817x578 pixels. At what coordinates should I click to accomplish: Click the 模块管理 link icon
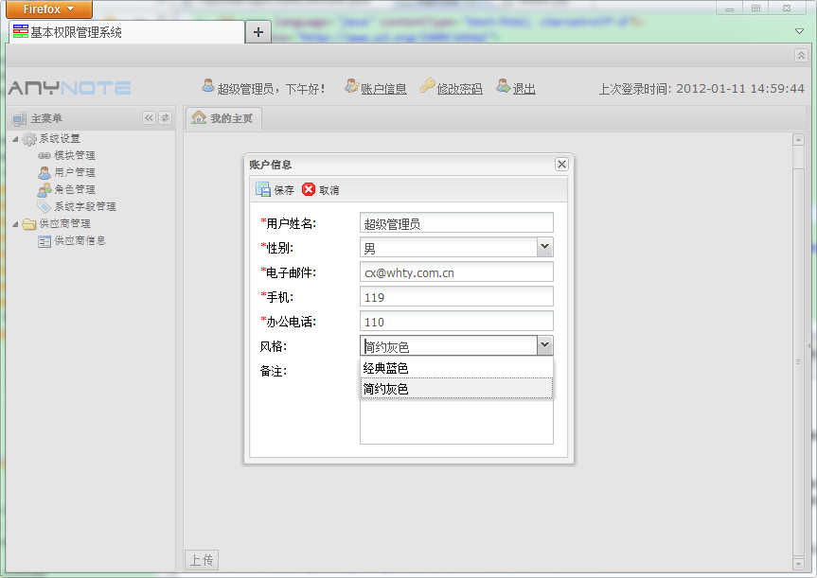tap(44, 156)
